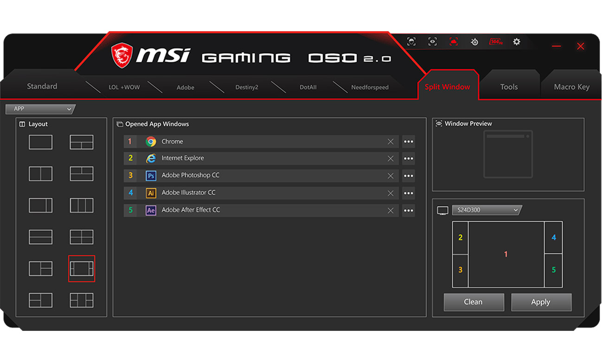Select the Chrome row text
Viewport: 603px width, 362px height.
[x=172, y=142]
